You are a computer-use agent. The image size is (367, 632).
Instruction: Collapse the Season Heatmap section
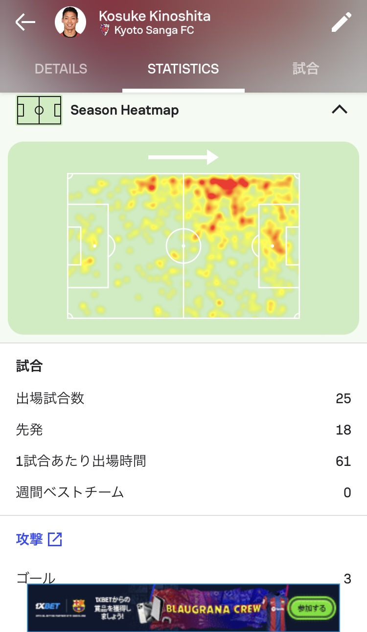(339, 110)
